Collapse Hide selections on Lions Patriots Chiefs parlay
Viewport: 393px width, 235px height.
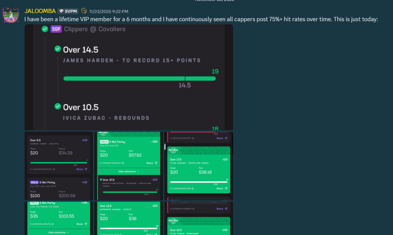click(x=59, y=232)
